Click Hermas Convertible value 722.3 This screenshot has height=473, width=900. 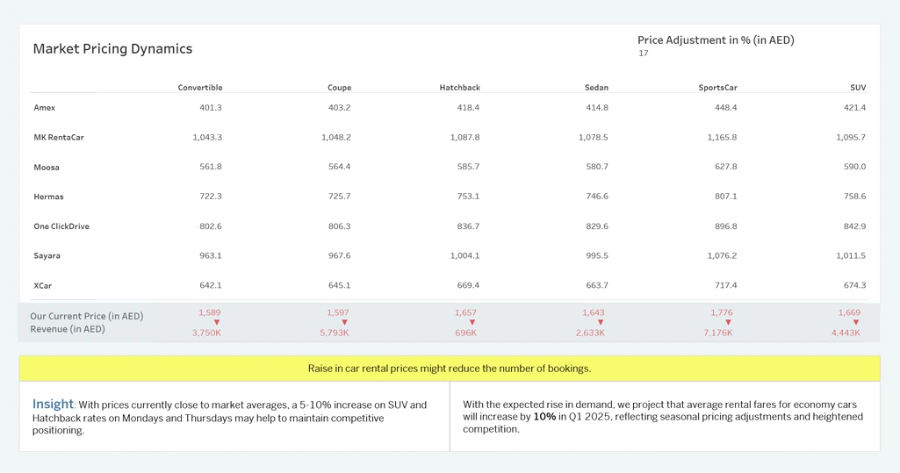click(x=211, y=196)
